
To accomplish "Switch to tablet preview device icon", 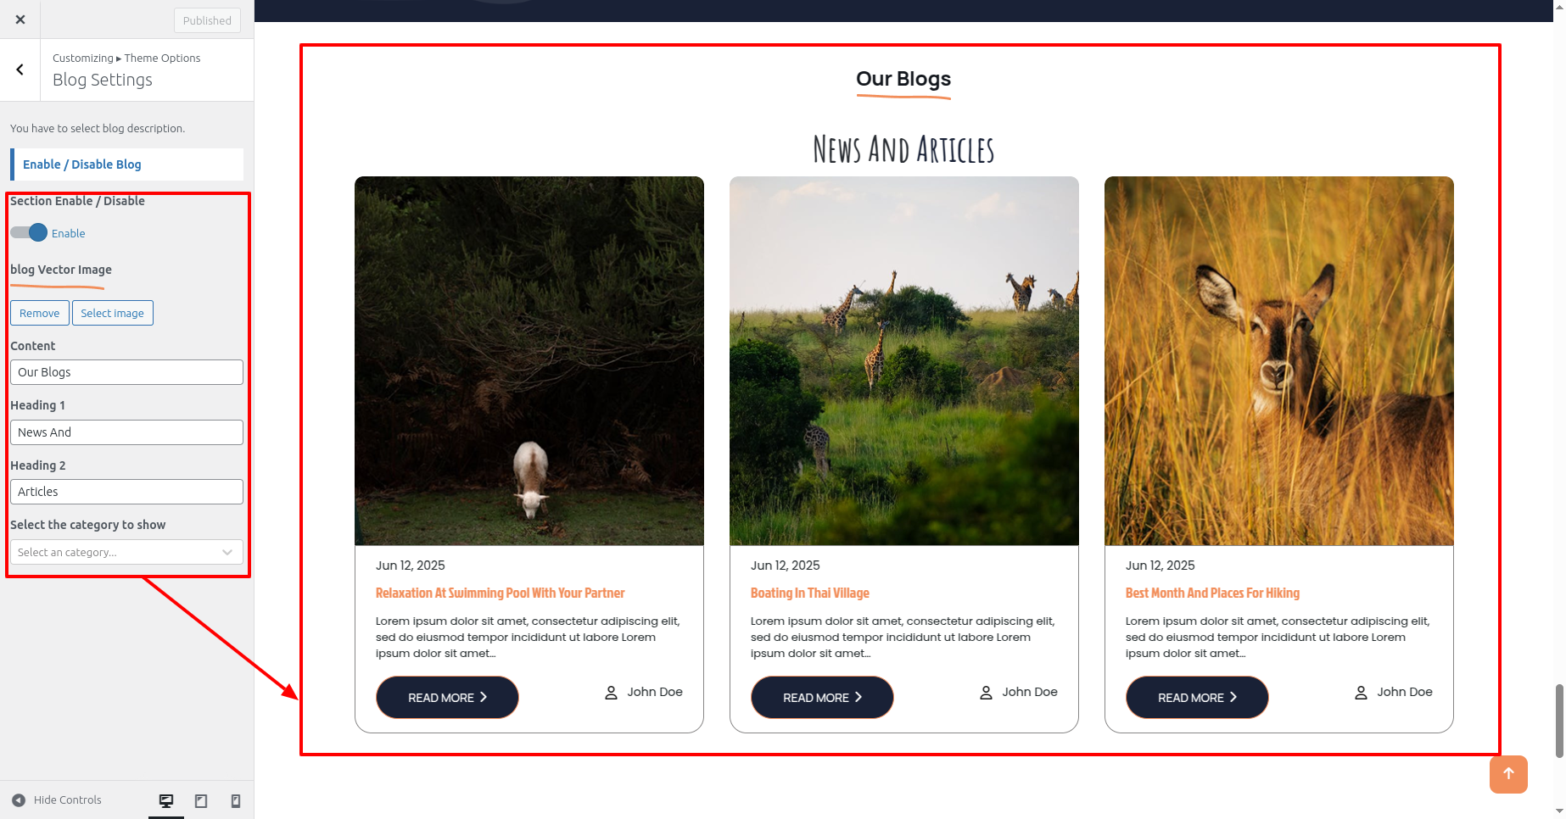I will point(201,800).
